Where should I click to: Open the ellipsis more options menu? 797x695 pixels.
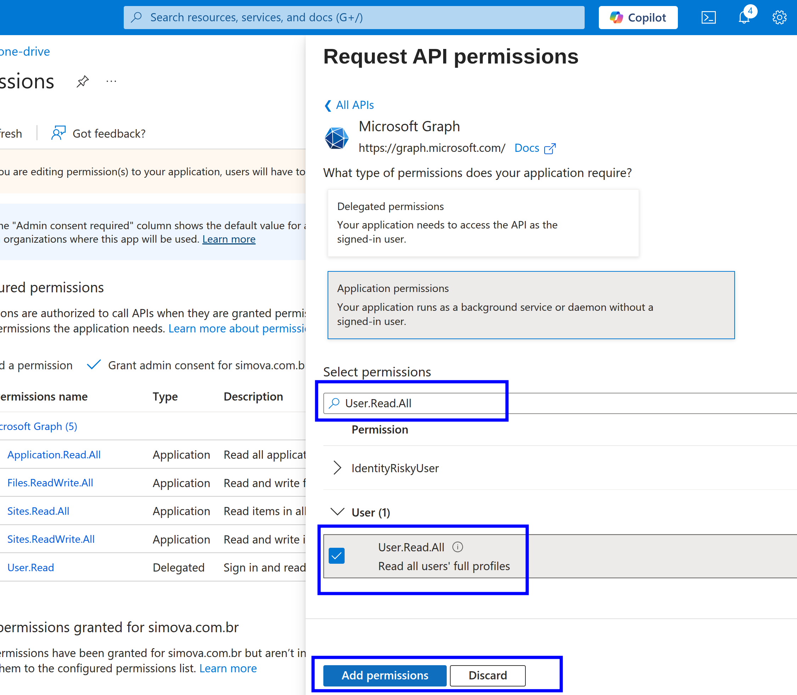point(111,82)
